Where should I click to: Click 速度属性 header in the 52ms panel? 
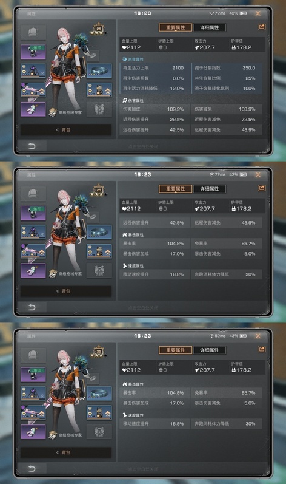tap(133, 415)
